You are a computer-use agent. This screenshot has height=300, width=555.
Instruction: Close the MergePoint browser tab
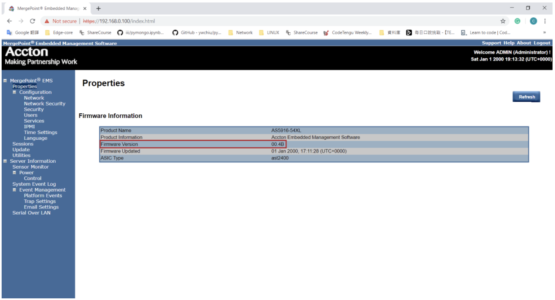tap(85, 8)
